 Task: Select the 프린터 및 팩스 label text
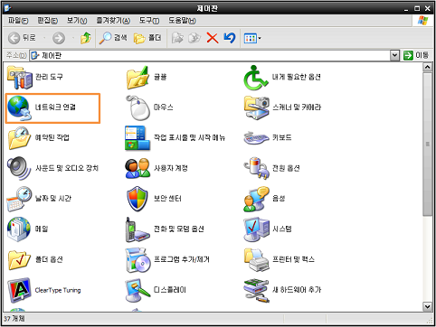(293, 259)
